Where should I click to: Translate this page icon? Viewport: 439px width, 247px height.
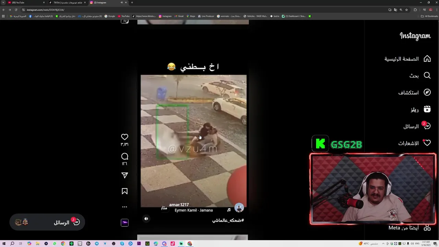(x=395, y=10)
